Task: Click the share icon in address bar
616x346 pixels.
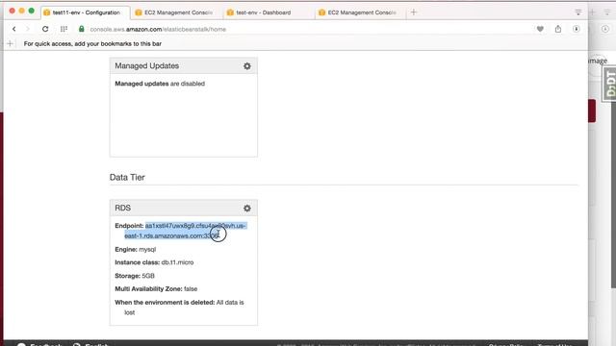Action: 558,29
